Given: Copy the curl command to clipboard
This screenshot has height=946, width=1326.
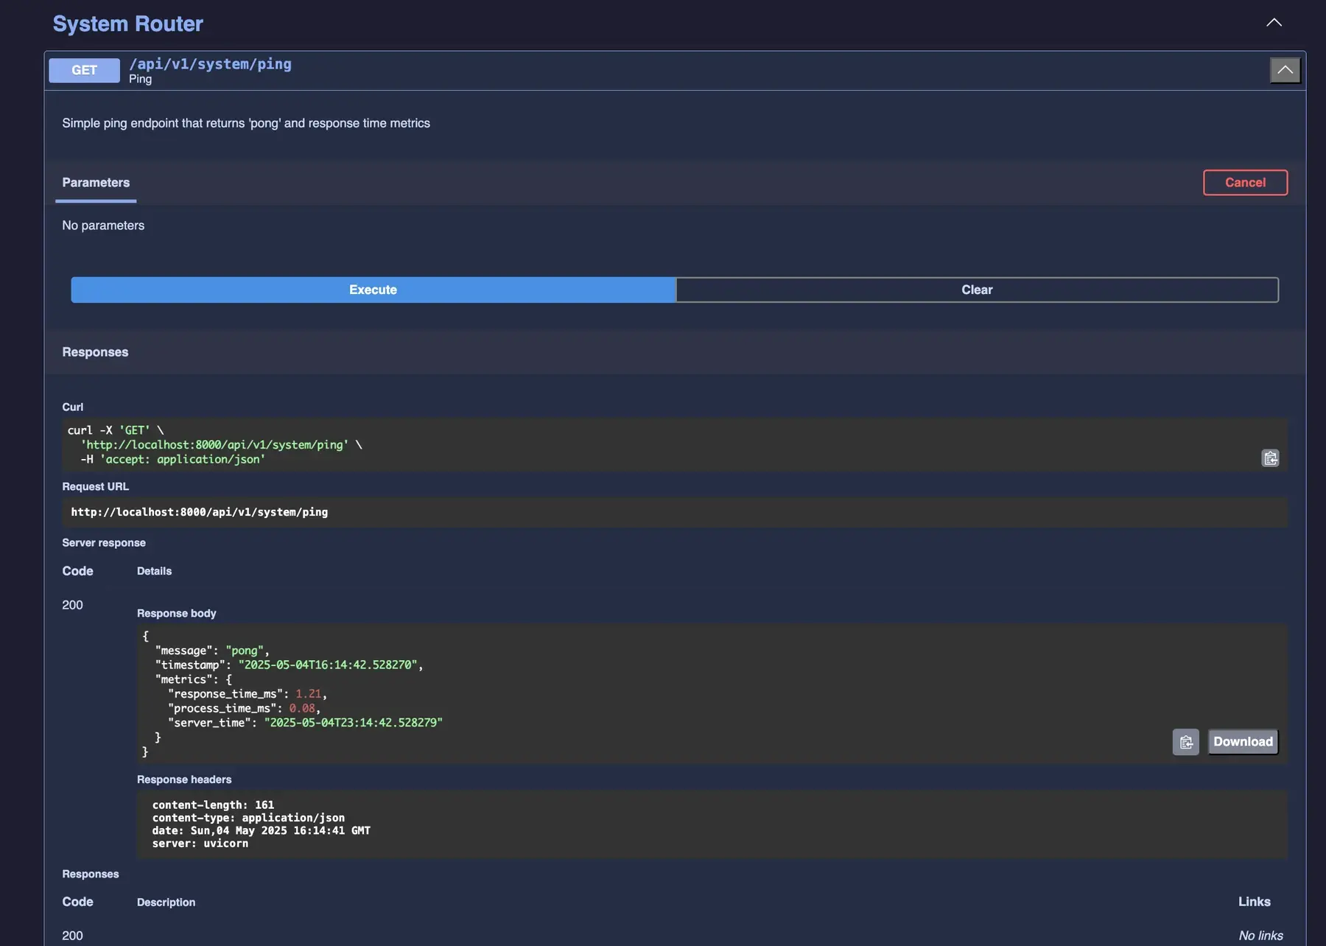Looking at the screenshot, I should (x=1270, y=458).
